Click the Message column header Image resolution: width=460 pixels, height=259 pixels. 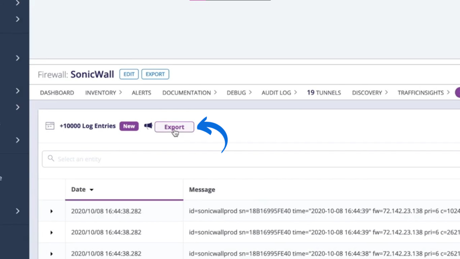(x=202, y=190)
